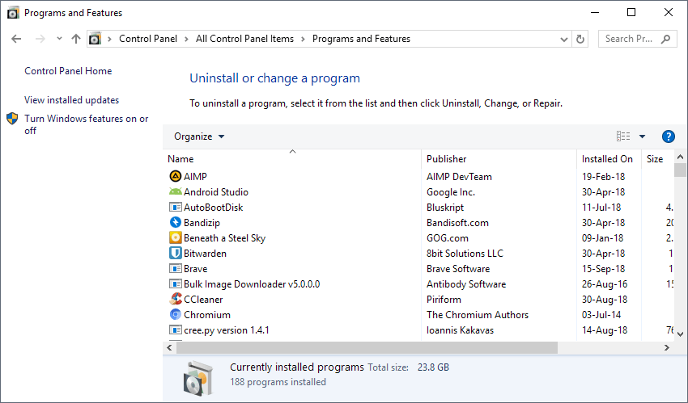Click publisher cell GOG.com
Image resolution: width=688 pixels, height=403 pixels.
coord(447,238)
